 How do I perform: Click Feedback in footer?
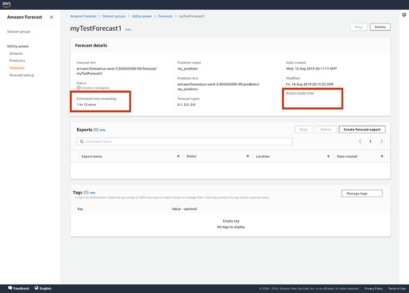pos(21,288)
